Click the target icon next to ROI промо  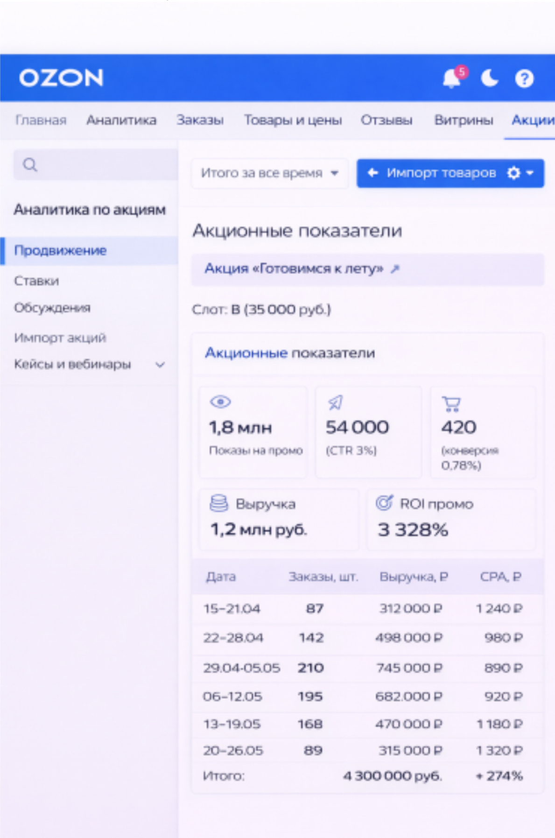(384, 502)
